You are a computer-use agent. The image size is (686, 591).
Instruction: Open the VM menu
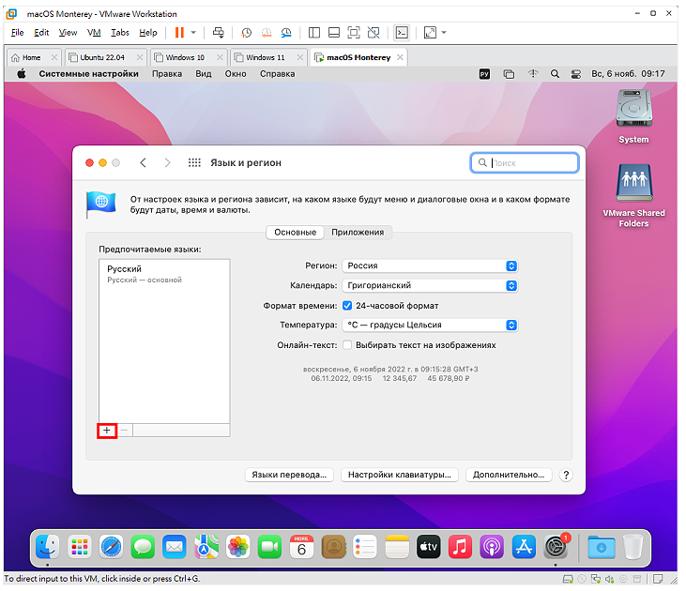pyautogui.click(x=94, y=33)
